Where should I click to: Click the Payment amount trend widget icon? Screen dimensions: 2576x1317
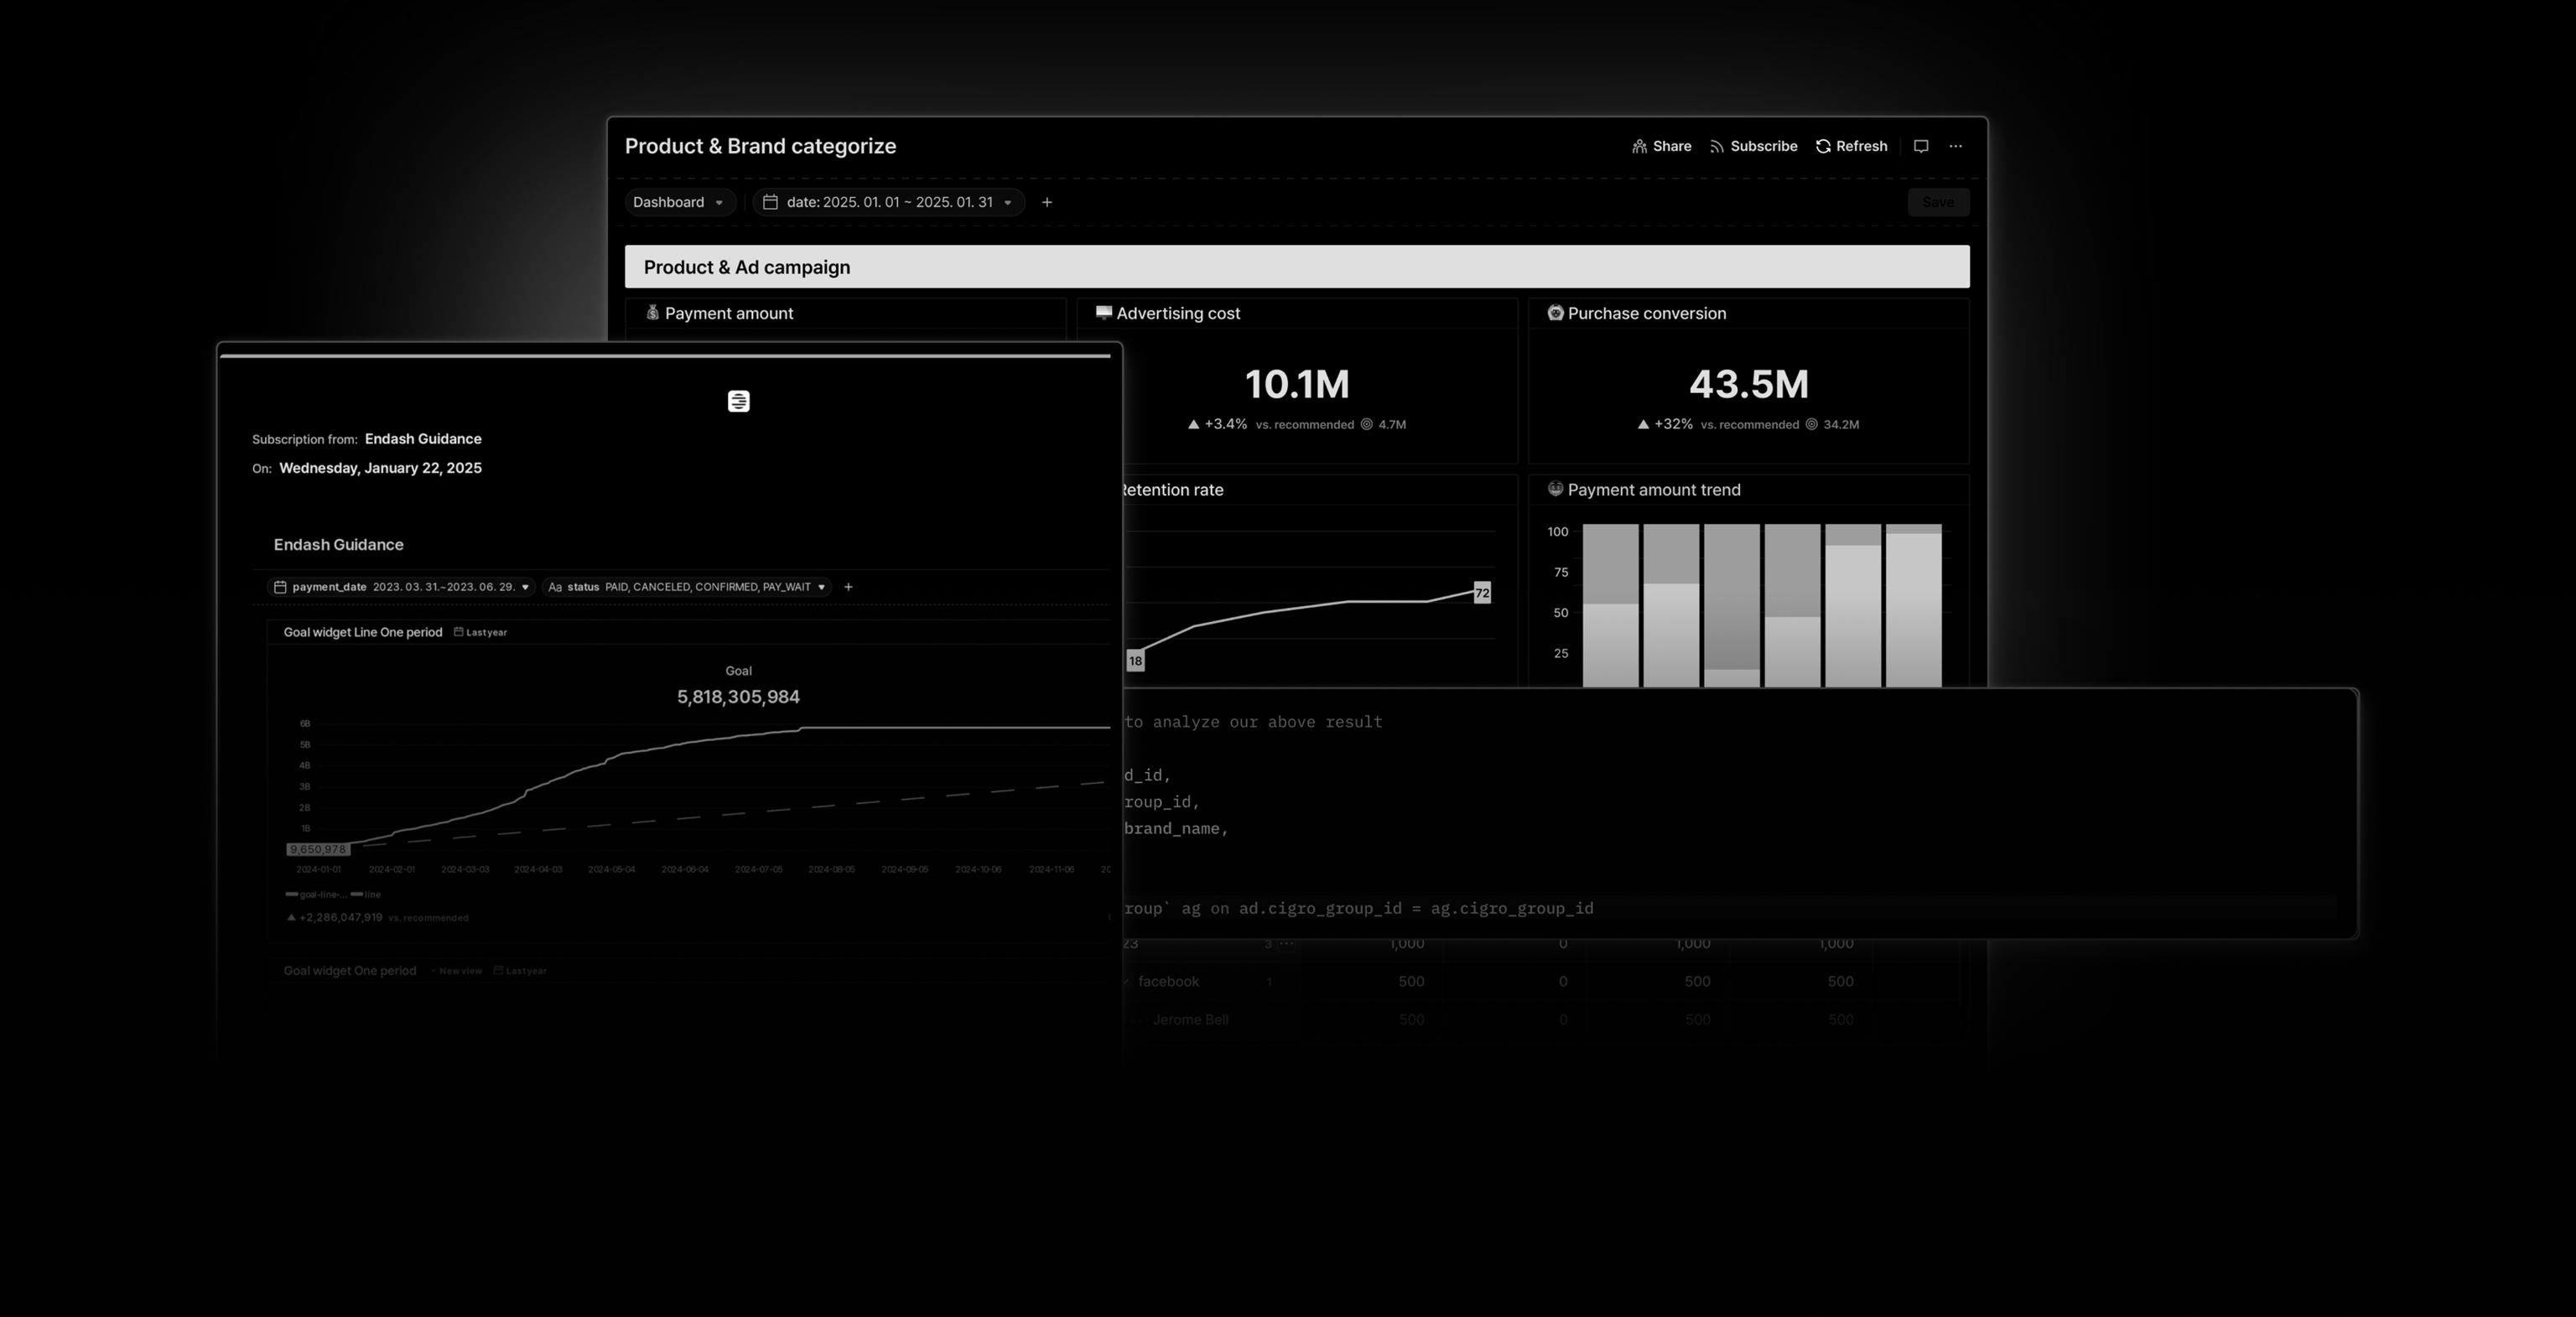[x=1555, y=489]
